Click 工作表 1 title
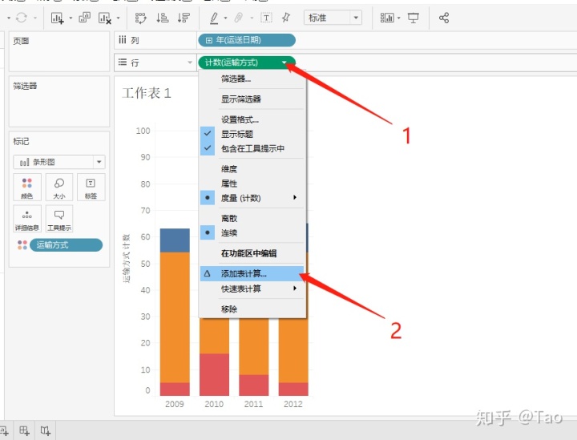The height and width of the screenshot is (440, 577). tap(147, 93)
